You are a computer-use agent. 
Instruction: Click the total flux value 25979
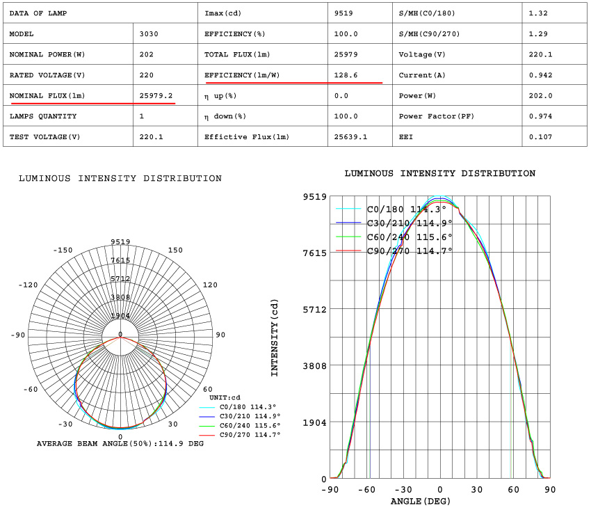(x=360, y=54)
